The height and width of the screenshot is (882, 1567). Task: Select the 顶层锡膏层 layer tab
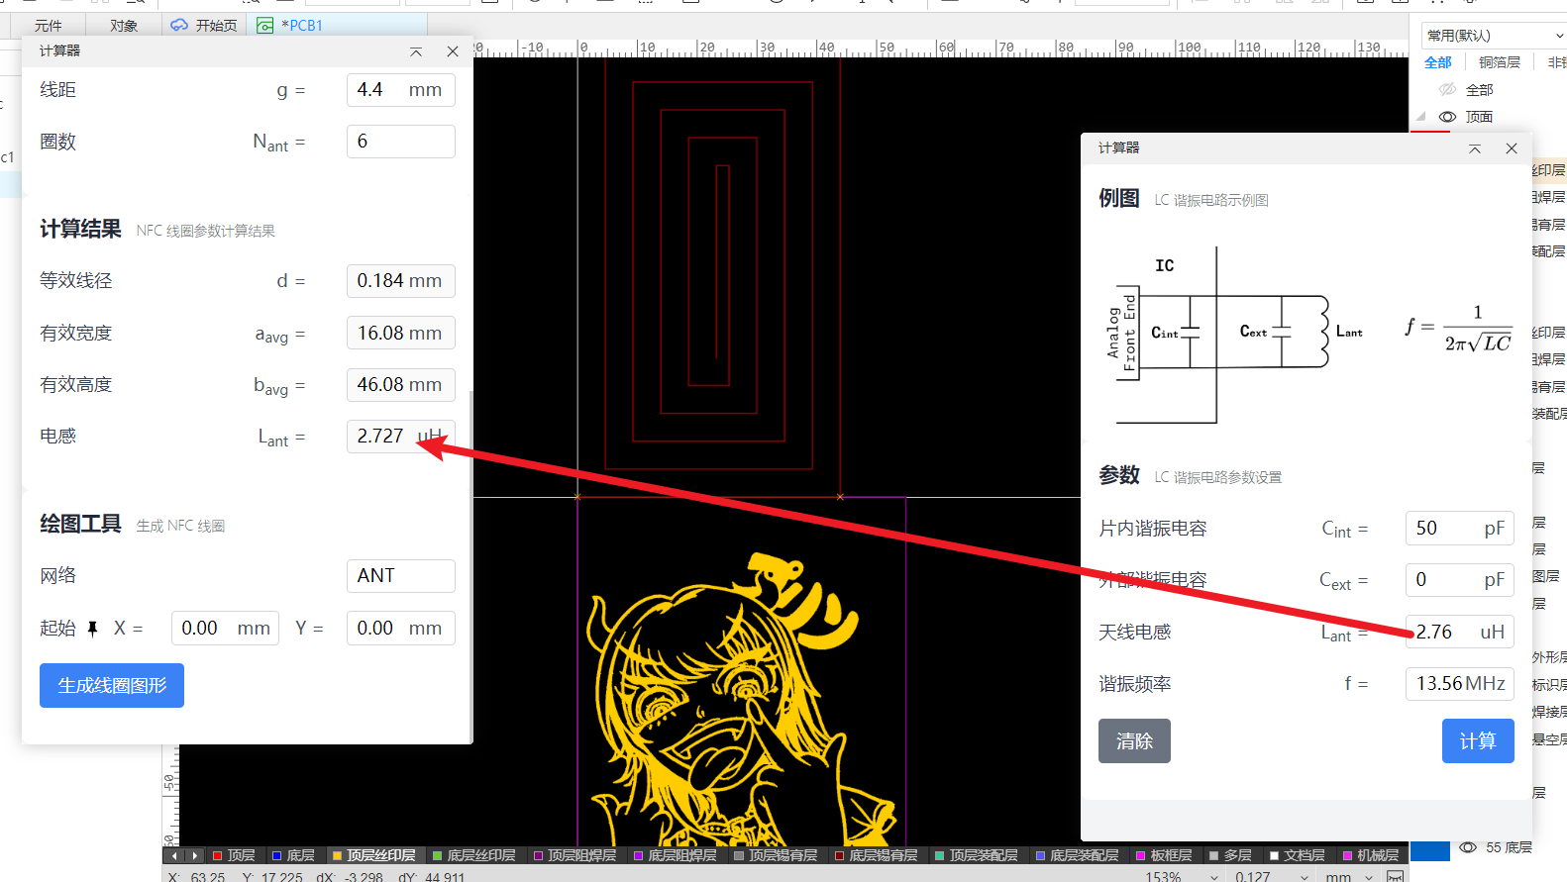pos(776,855)
